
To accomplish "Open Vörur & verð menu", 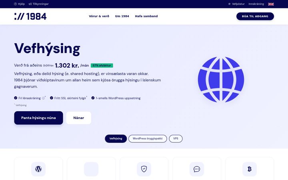I will 99,16.
